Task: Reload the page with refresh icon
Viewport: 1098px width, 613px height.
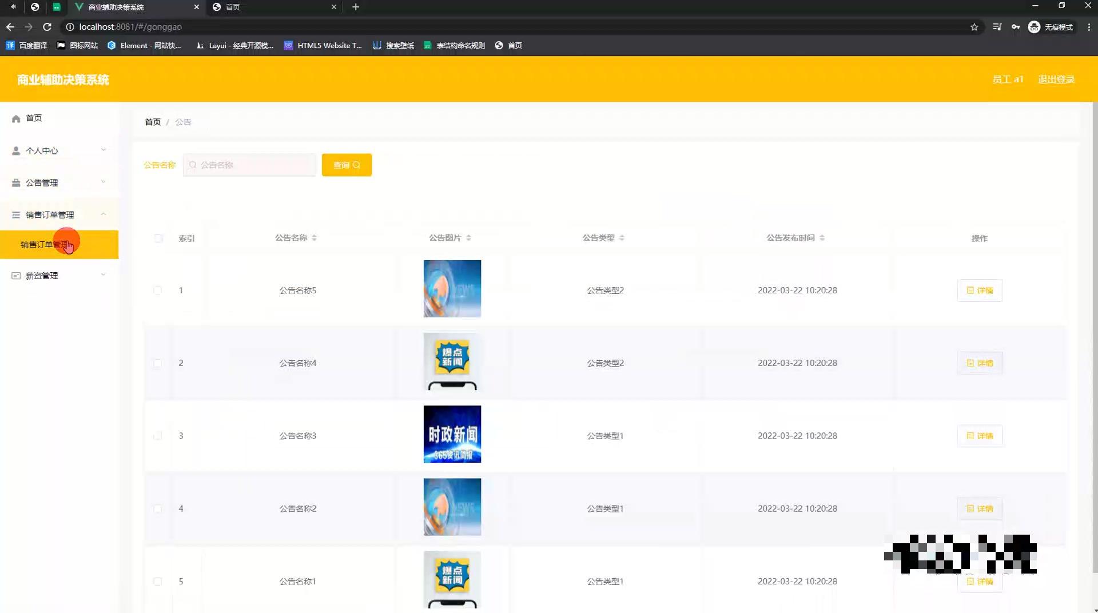Action: point(47,27)
